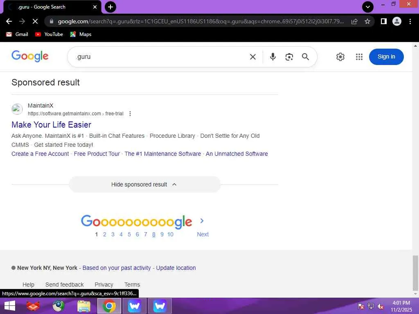Click the next-page chevron beside Google logo

pos(202,221)
